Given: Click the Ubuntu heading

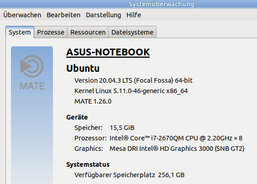Looking at the screenshot, I should [x=83, y=68].
